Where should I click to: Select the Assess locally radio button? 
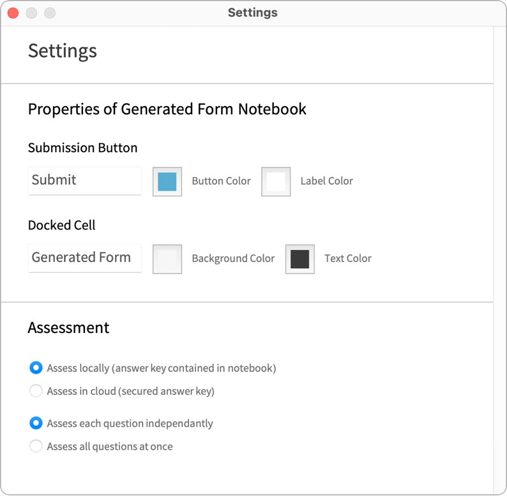[x=36, y=368]
